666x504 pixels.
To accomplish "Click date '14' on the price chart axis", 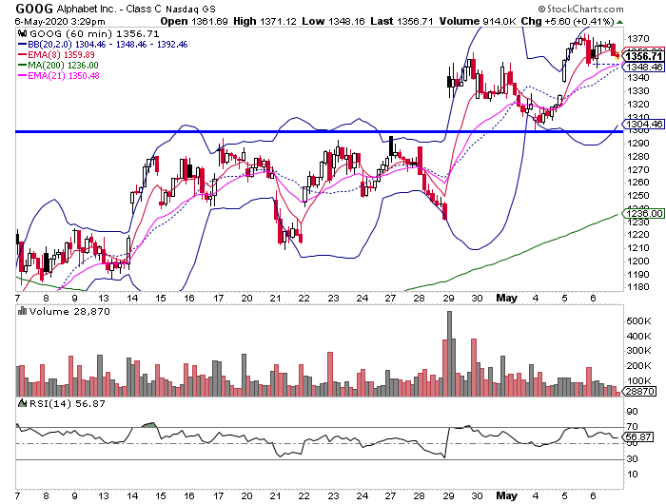I will click(x=132, y=298).
